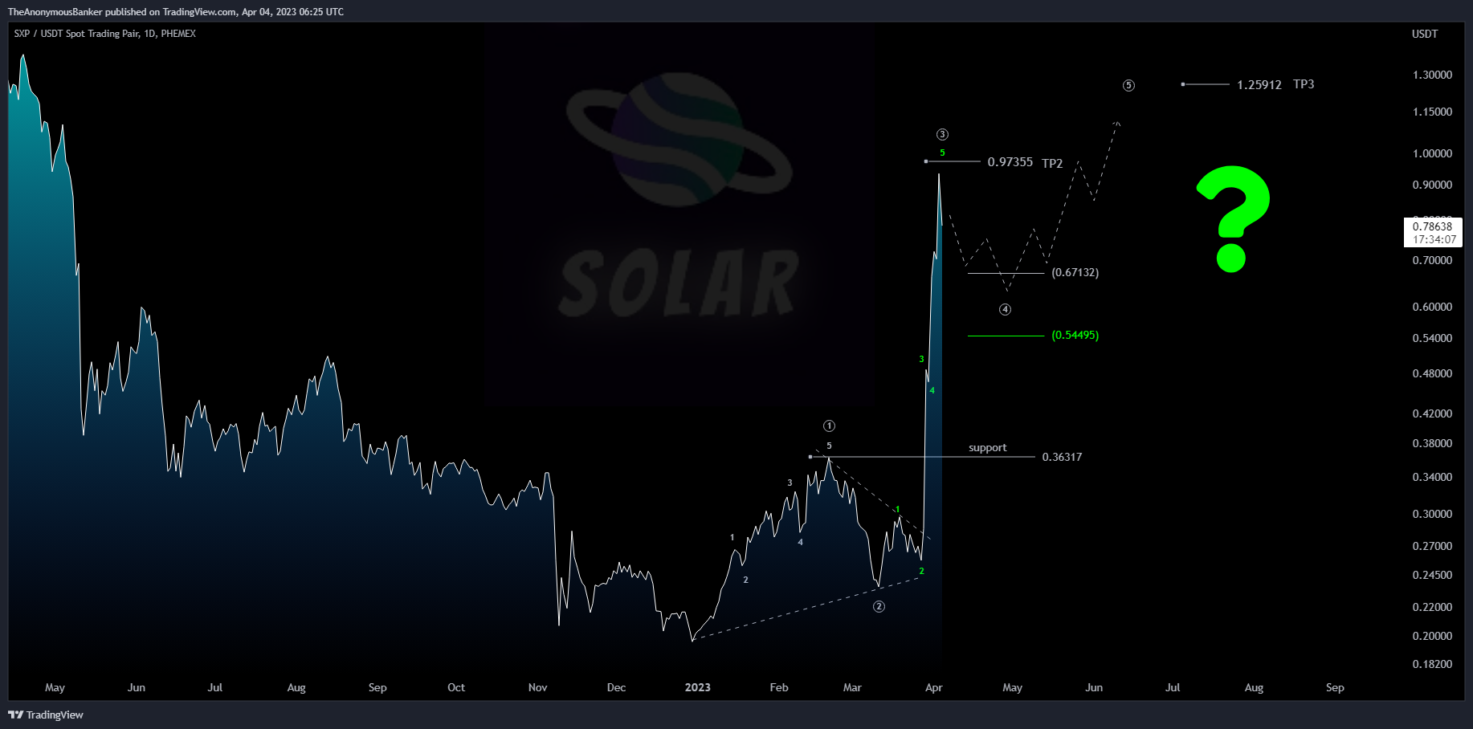Click the green sub-wave 3 label
Image resolution: width=1473 pixels, height=729 pixels.
921,359
